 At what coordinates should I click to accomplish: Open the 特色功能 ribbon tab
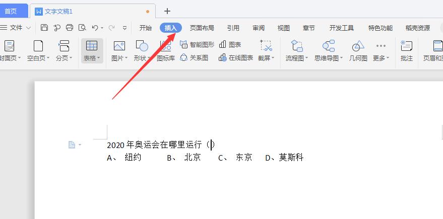381,28
